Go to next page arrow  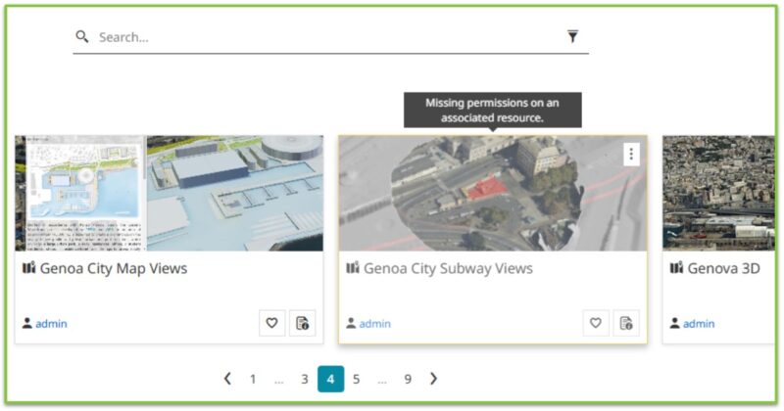433,379
